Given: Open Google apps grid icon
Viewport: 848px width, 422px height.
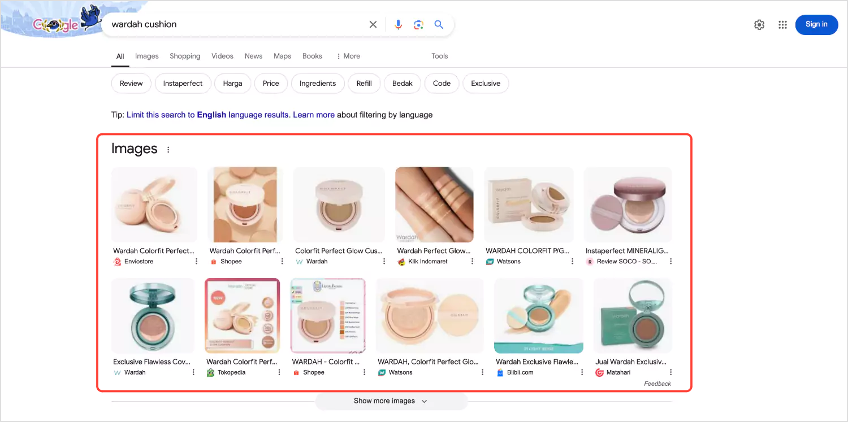Looking at the screenshot, I should (x=782, y=24).
